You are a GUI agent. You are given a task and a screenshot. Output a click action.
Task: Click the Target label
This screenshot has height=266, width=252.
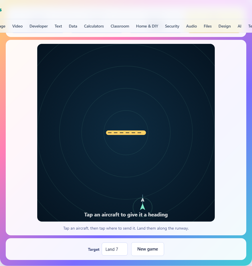pyautogui.click(x=94, y=249)
